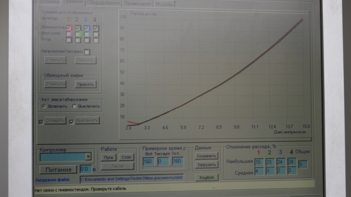Viewport: 351px width, 197px height.
Task: Expand the Контроллер dropdown list
Action: [x=88, y=157]
